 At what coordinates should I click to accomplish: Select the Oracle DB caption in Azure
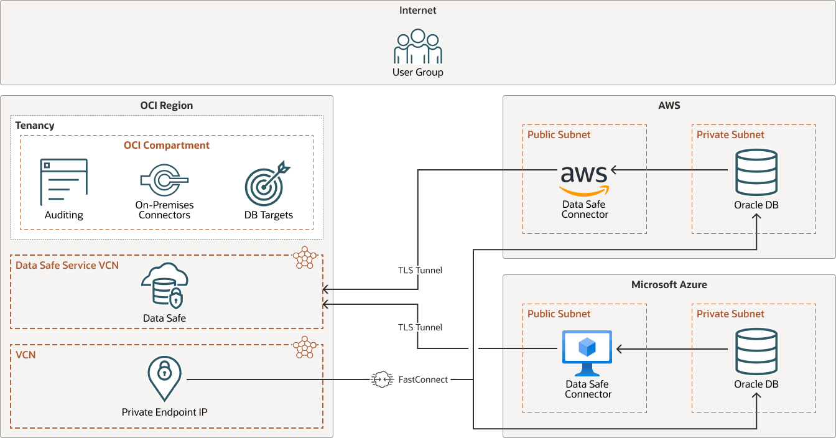tap(756, 384)
